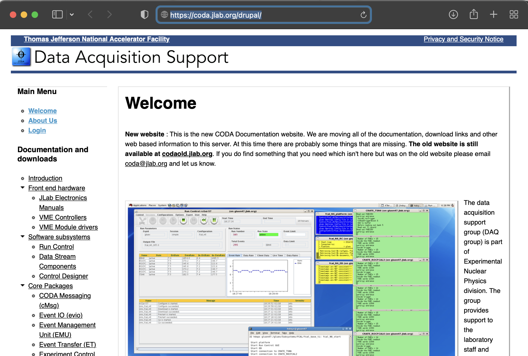The image size is (528, 356).
Task: Collapse the Core Packages tree arrow
Action: click(x=23, y=286)
